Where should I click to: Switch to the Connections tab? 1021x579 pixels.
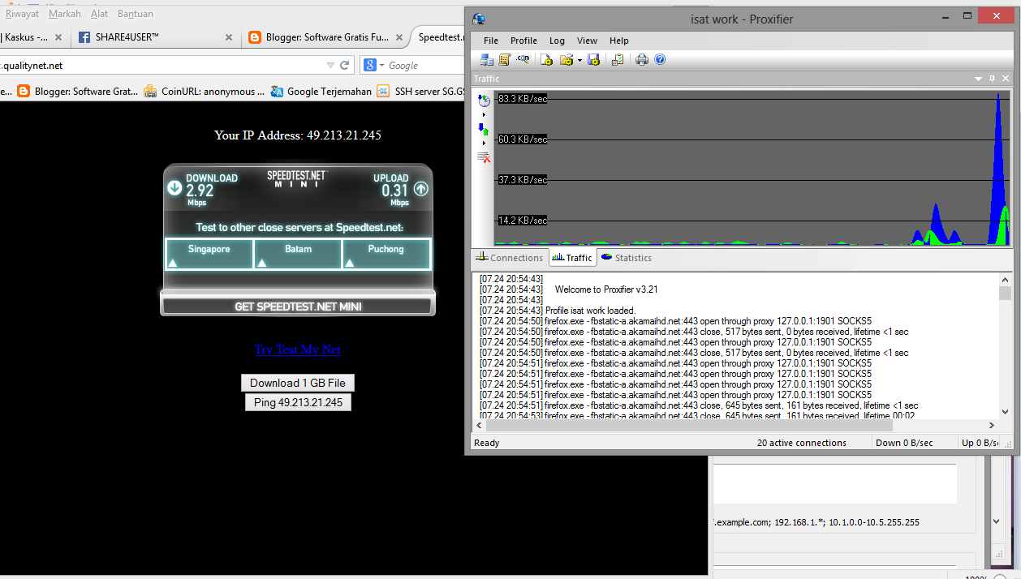tap(510, 258)
